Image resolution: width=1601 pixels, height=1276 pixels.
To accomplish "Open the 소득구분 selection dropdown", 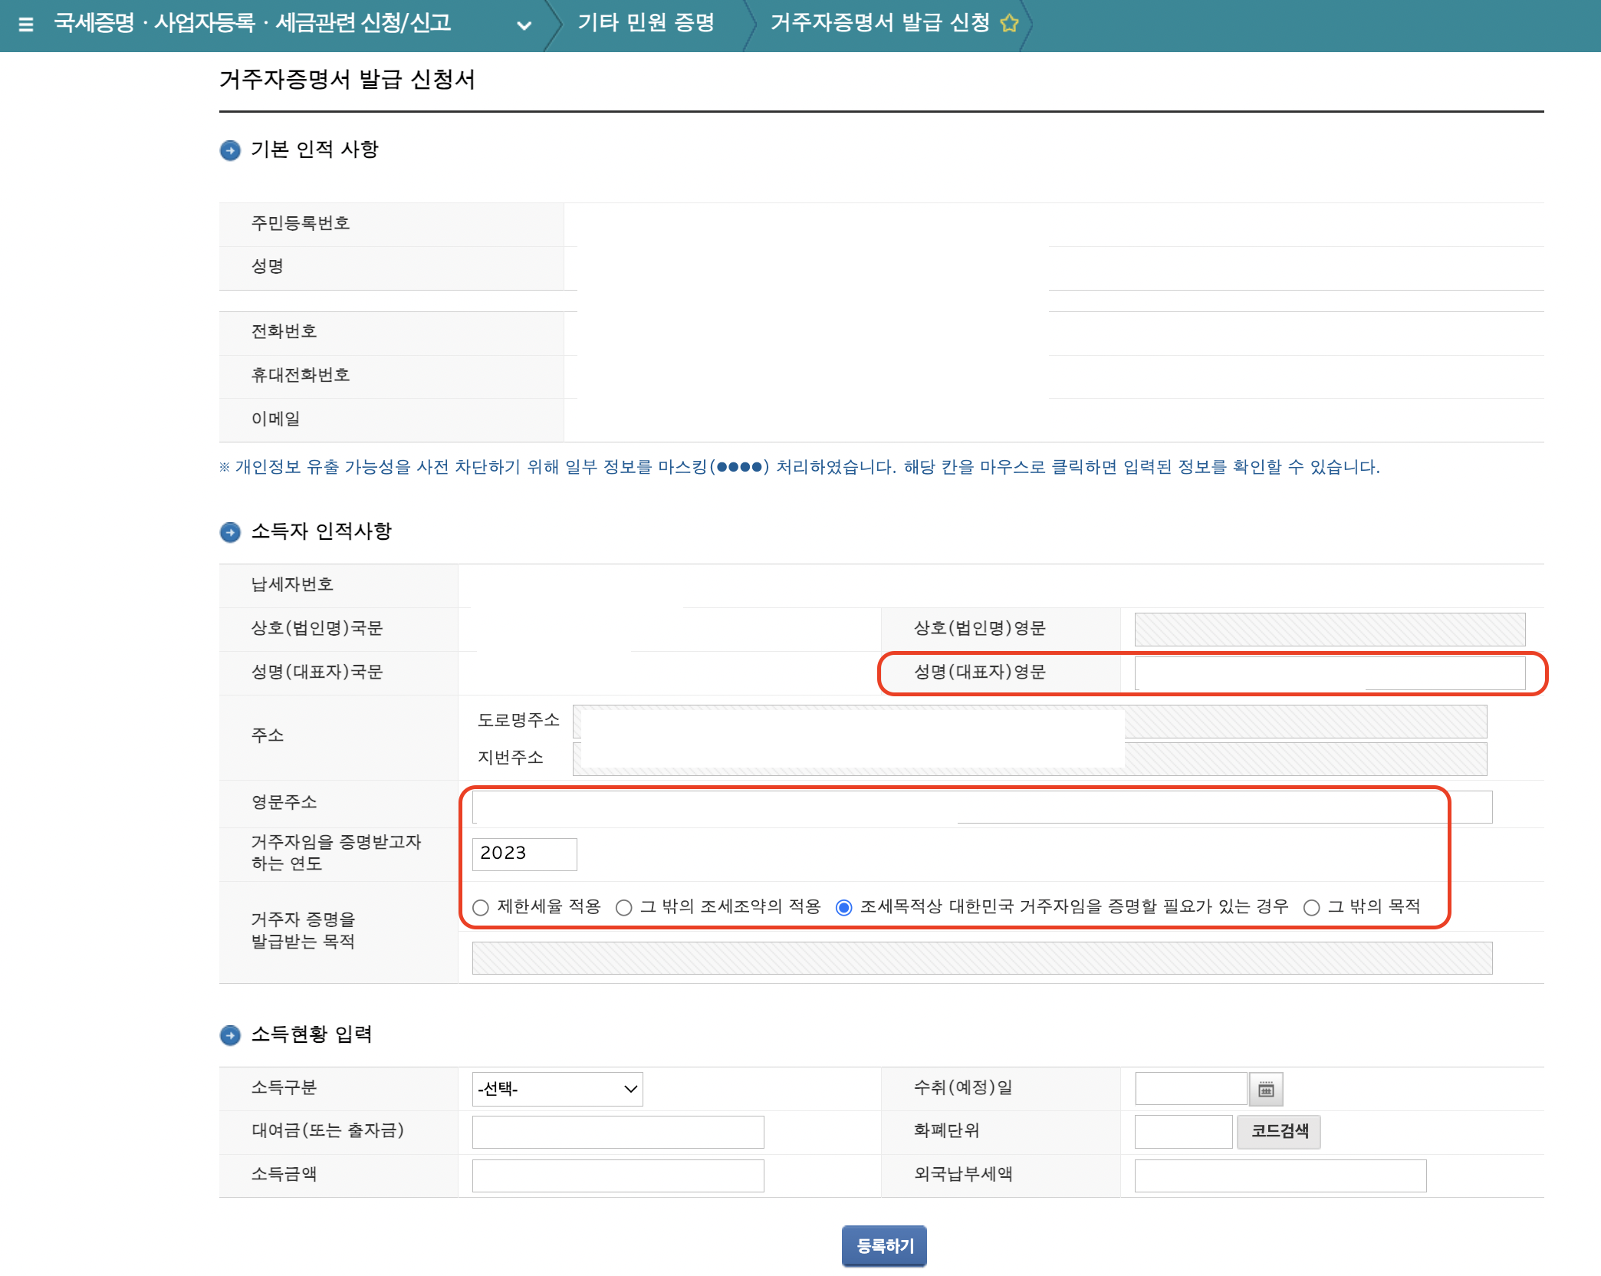I will (557, 1088).
